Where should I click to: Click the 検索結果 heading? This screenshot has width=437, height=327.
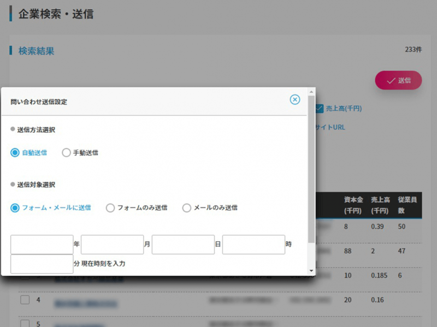click(36, 51)
